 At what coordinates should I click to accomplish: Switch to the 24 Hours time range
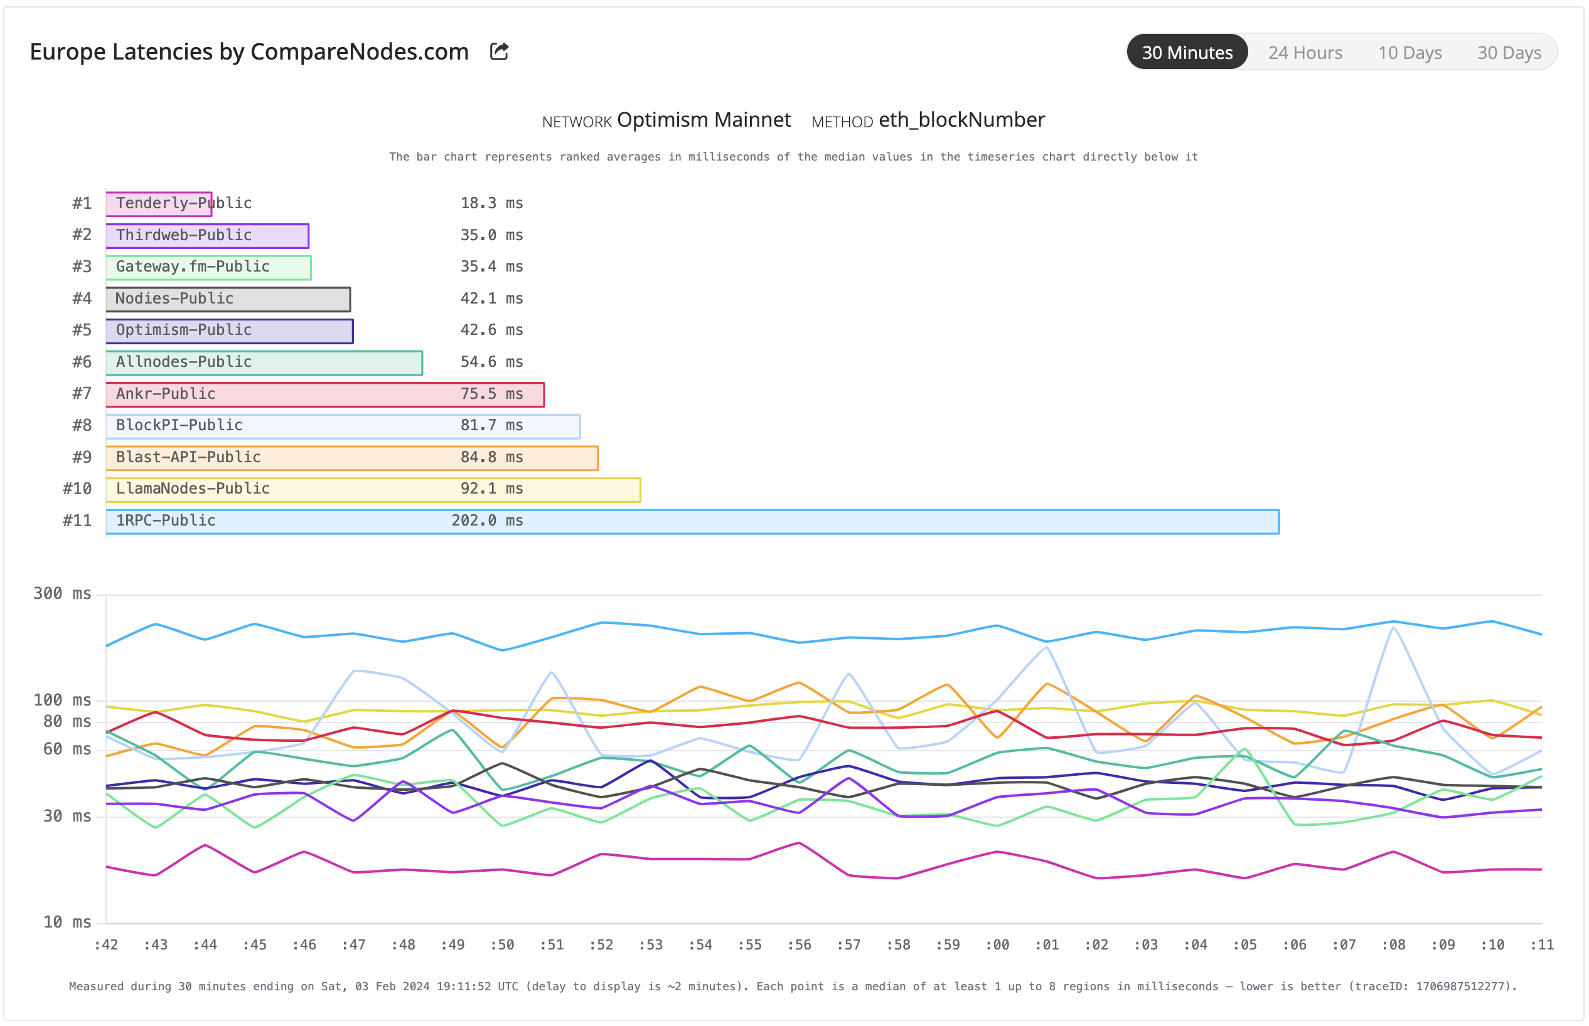point(1305,52)
